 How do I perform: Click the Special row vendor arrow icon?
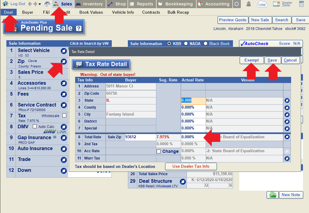tap(287, 129)
